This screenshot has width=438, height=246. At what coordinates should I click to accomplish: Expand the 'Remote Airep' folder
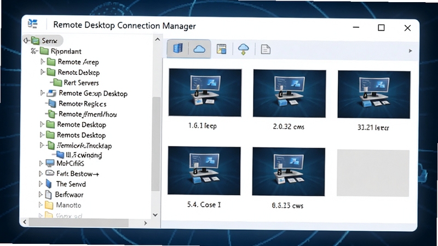tap(43, 61)
